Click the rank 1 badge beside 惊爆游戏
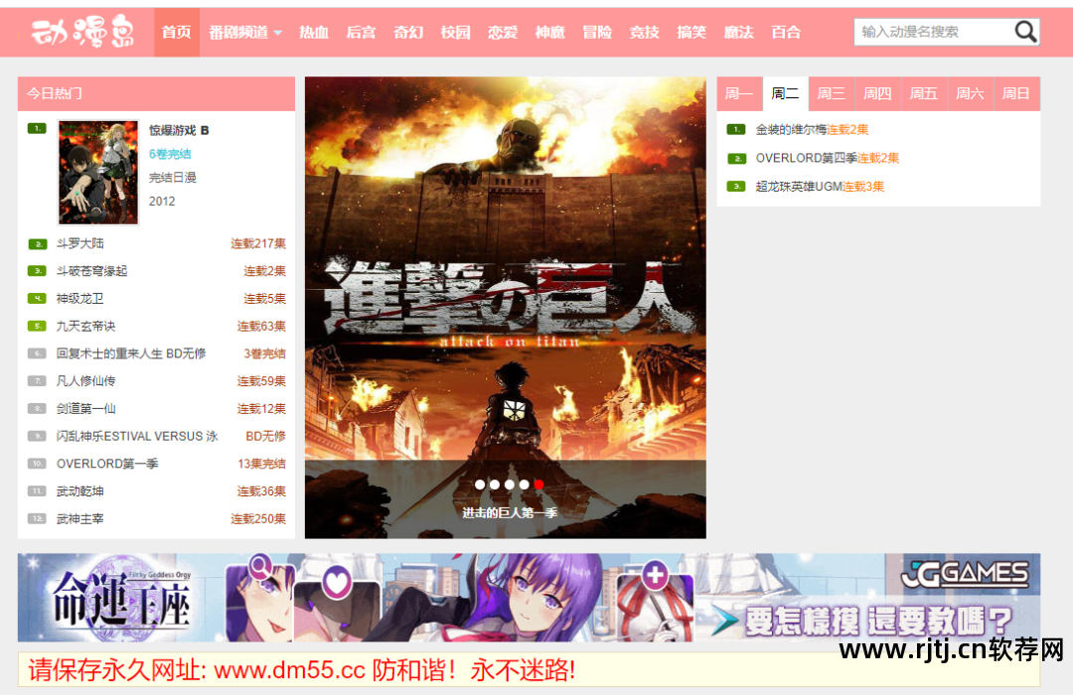This screenshot has width=1073, height=695. pyautogui.click(x=37, y=128)
